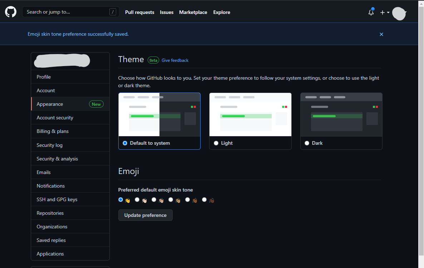Open Profile settings in the sidebar
This screenshot has width=424, height=268.
(70, 77)
